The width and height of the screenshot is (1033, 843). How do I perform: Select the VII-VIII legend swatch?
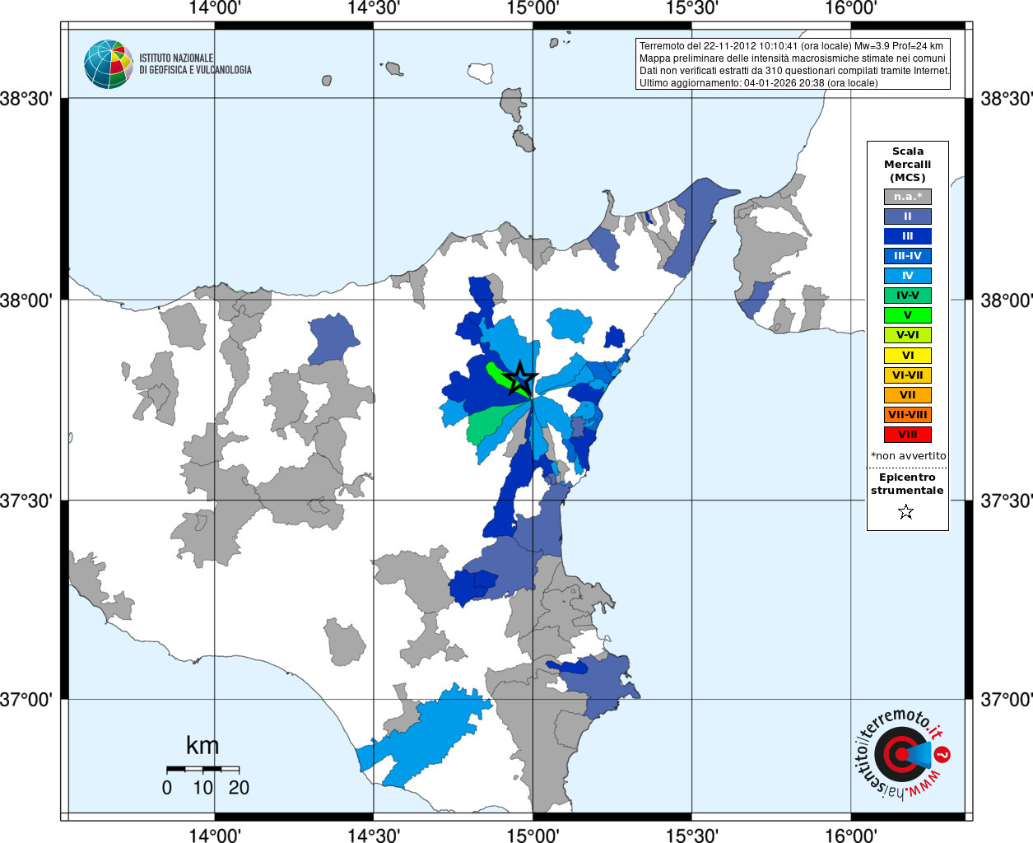pyautogui.click(x=908, y=415)
